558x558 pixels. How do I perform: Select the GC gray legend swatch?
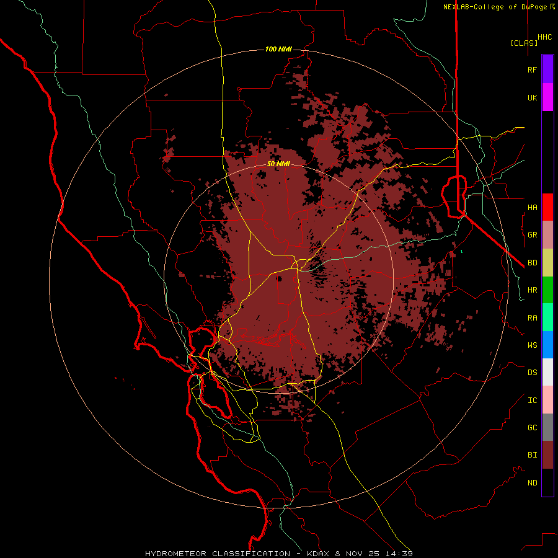[547, 427]
